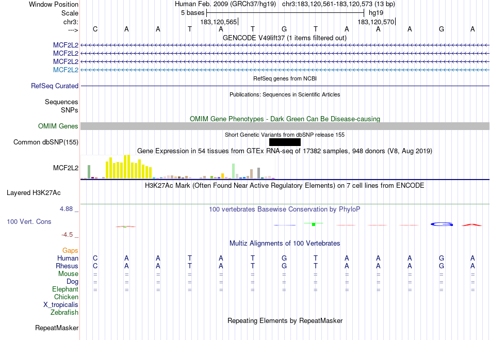Image resolution: width=490 pixels, height=340 pixels.
Task: Click the green T glyph in conservation track
Action: coord(314,224)
